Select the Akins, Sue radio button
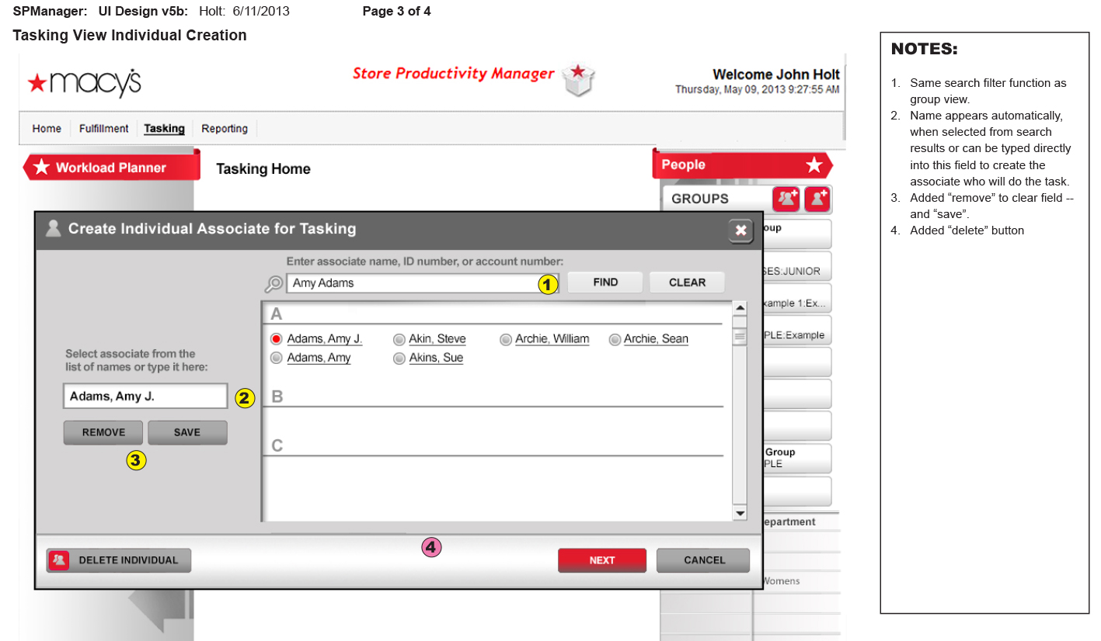This screenshot has width=1101, height=641. pyautogui.click(x=399, y=359)
